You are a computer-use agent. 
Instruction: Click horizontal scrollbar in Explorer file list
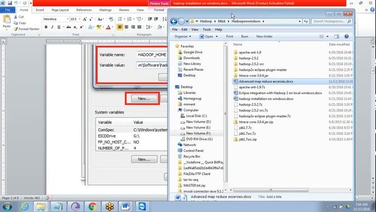point(271,190)
